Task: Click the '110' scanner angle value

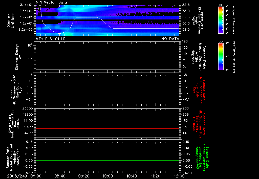Action: coord(185,54)
